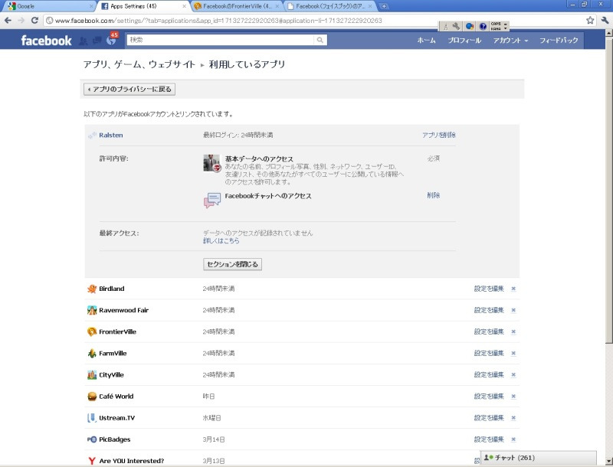Click the browser back arrow
This screenshot has width=613, height=467.
point(8,21)
